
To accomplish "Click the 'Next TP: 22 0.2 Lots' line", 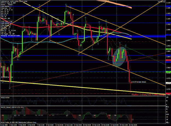I will 8,31.
